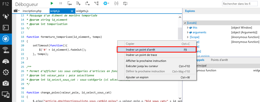Collapse the [Locals] group

point(185,23)
